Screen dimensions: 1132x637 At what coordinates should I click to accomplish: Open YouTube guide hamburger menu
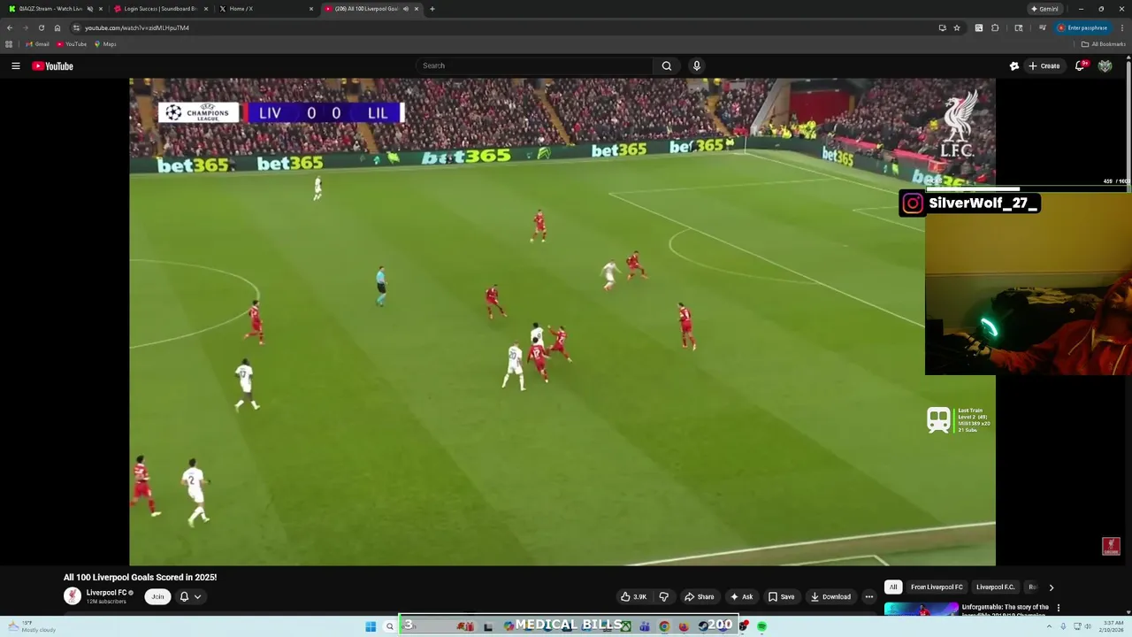coord(15,65)
